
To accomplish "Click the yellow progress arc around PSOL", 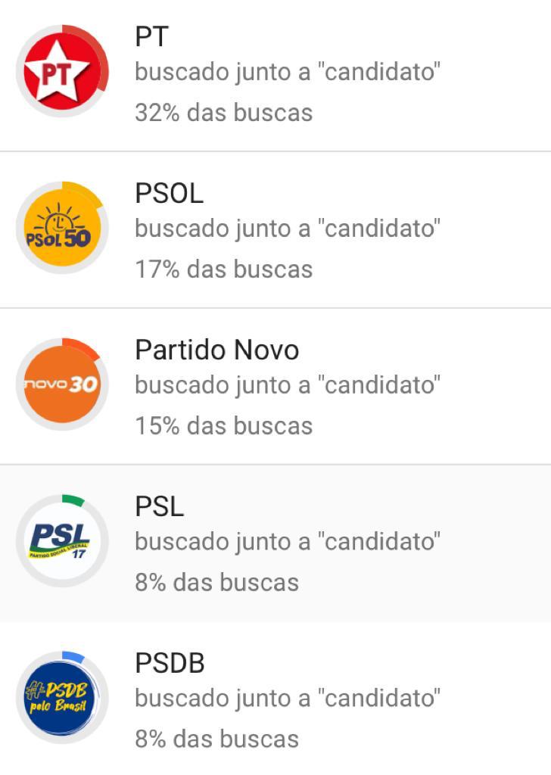I will coord(87,193).
